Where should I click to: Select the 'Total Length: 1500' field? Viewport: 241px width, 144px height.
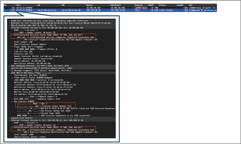[x=23, y=134]
